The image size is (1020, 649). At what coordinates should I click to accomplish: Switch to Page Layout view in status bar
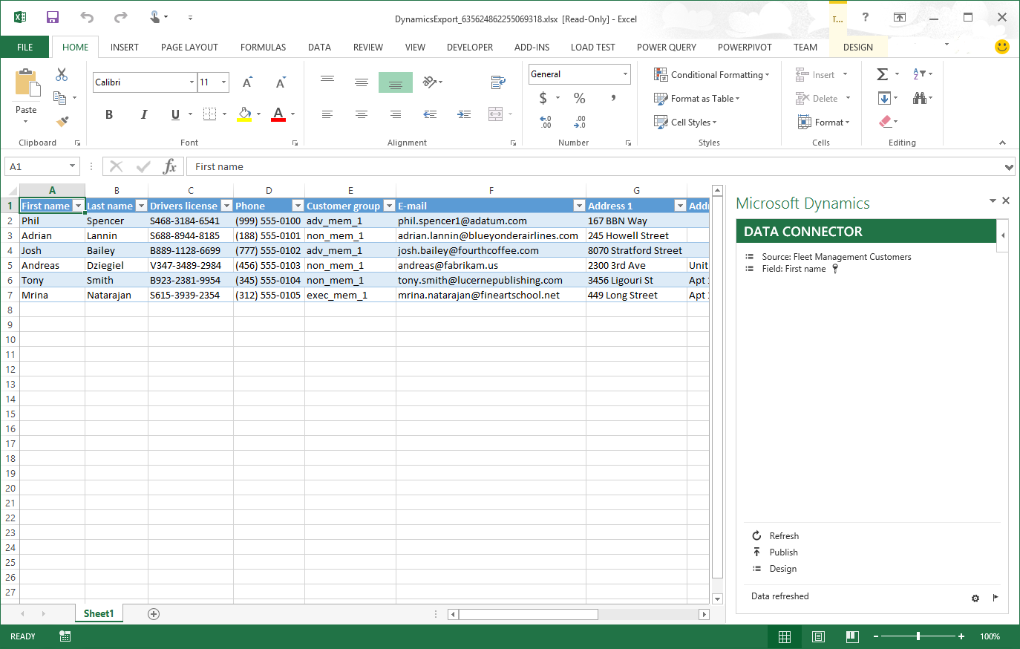818,636
